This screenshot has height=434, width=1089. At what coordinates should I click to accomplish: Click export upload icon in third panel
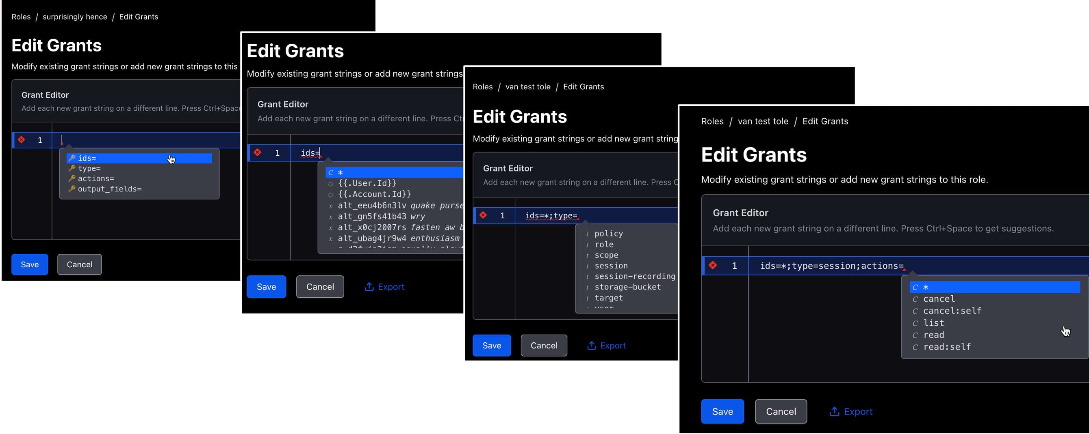pyautogui.click(x=591, y=345)
